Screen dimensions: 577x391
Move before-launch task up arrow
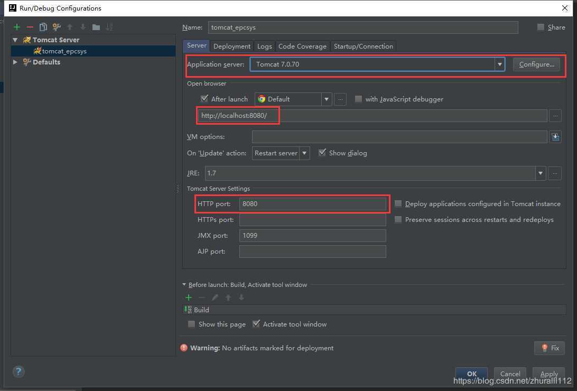point(228,297)
